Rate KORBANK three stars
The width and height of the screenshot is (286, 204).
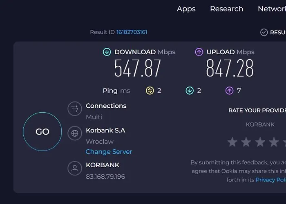pyautogui.click(x=260, y=142)
